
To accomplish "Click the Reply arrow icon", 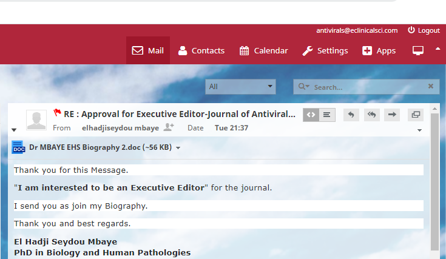I will (x=351, y=114).
